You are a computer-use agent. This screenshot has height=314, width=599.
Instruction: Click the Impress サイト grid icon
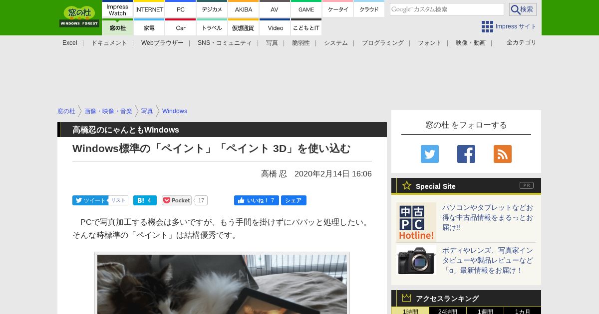pos(487,26)
